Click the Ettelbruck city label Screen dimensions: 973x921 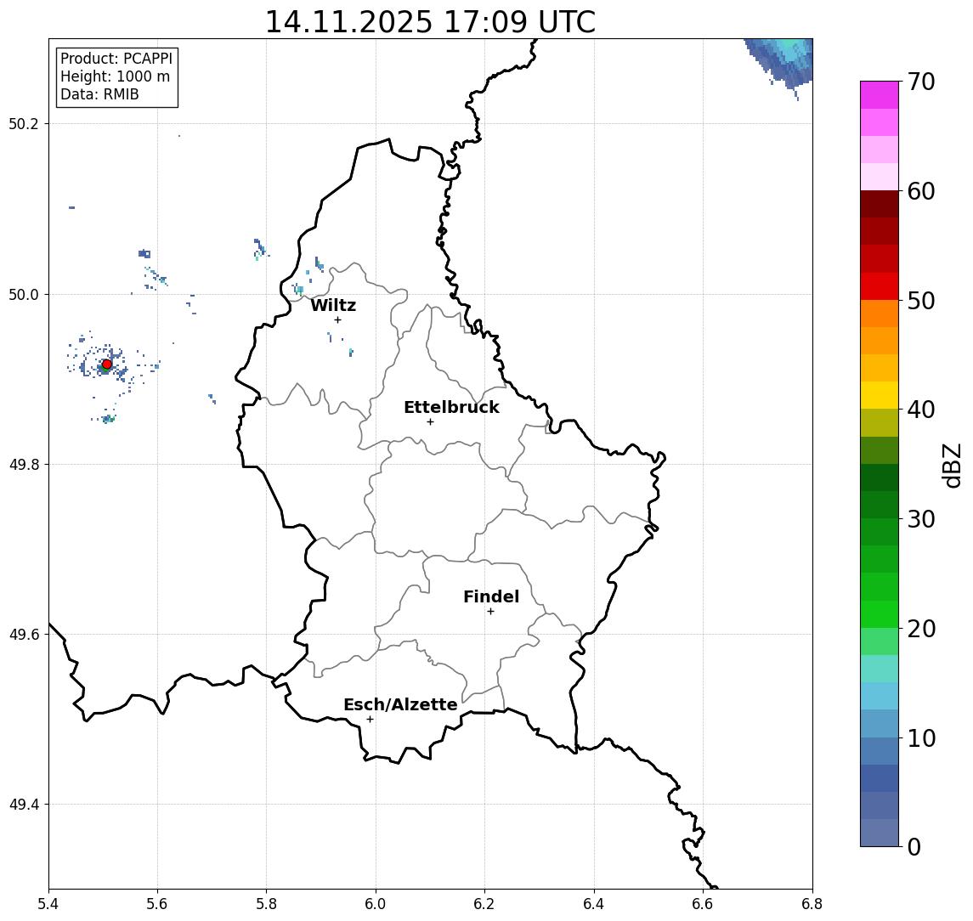(x=451, y=407)
